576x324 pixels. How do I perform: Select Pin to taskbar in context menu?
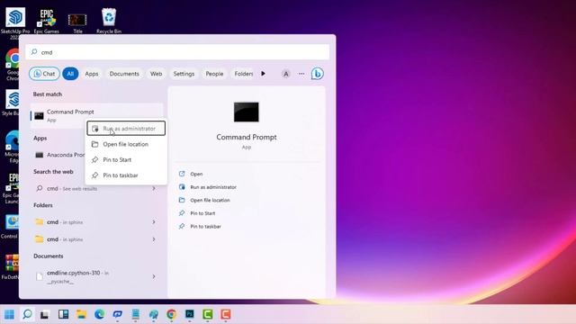tap(126, 175)
